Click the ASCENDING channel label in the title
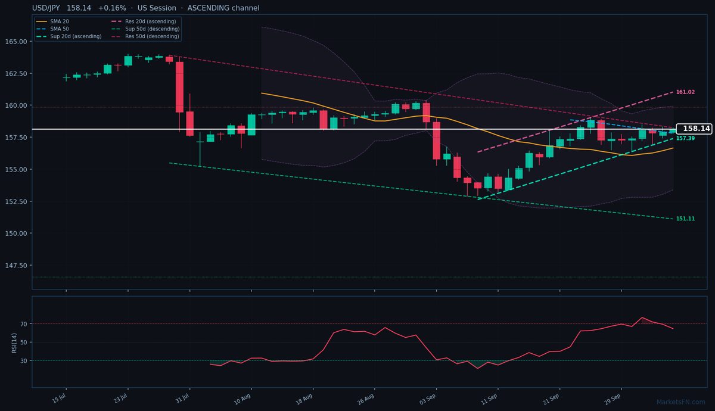The image size is (715, 411). click(x=223, y=8)
